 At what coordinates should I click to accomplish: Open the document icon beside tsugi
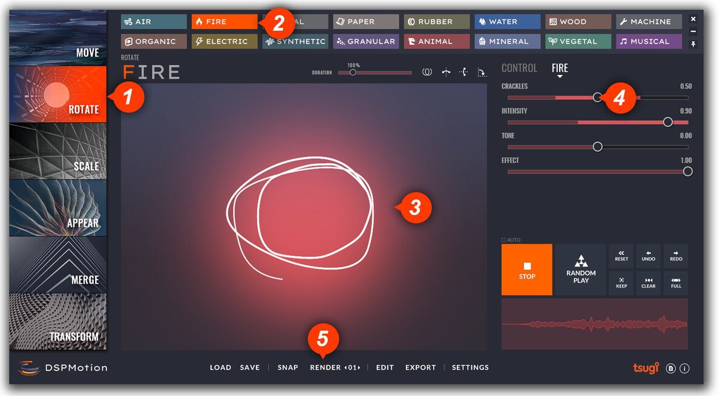pyautogui.click(x=670, y=368)
